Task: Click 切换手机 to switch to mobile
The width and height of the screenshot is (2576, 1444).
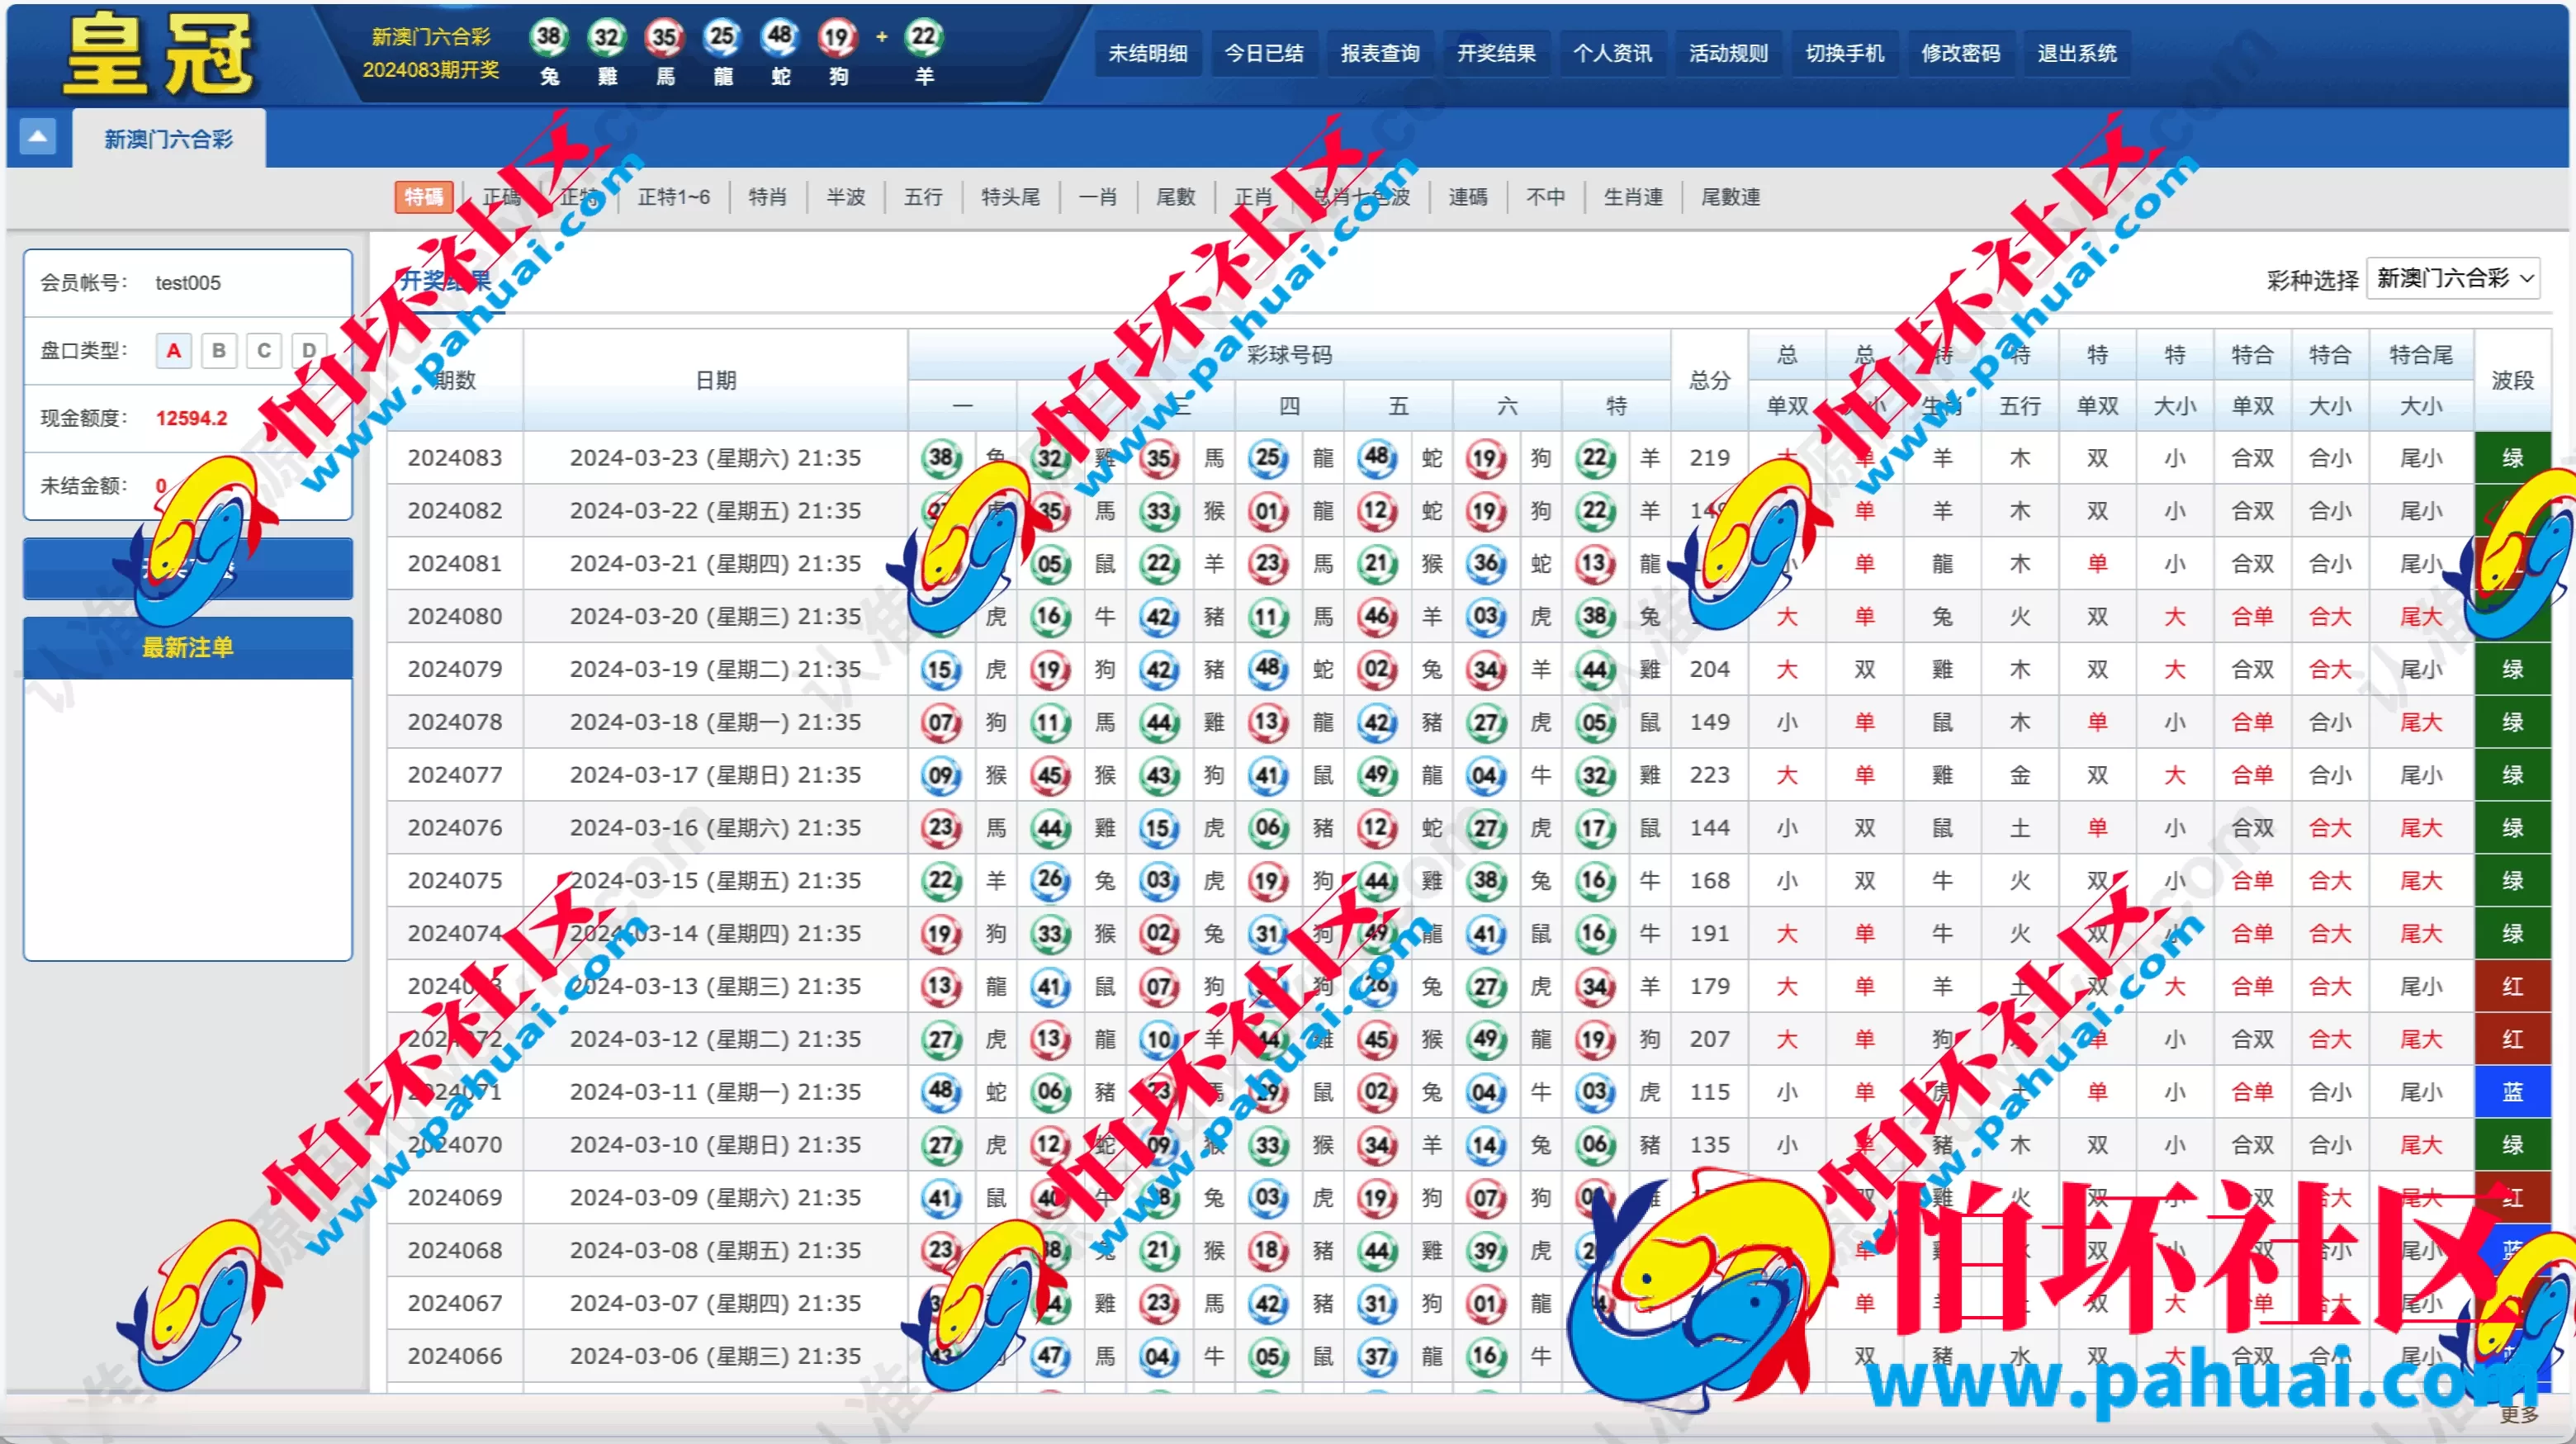Action: click(x=1844, y=53)
